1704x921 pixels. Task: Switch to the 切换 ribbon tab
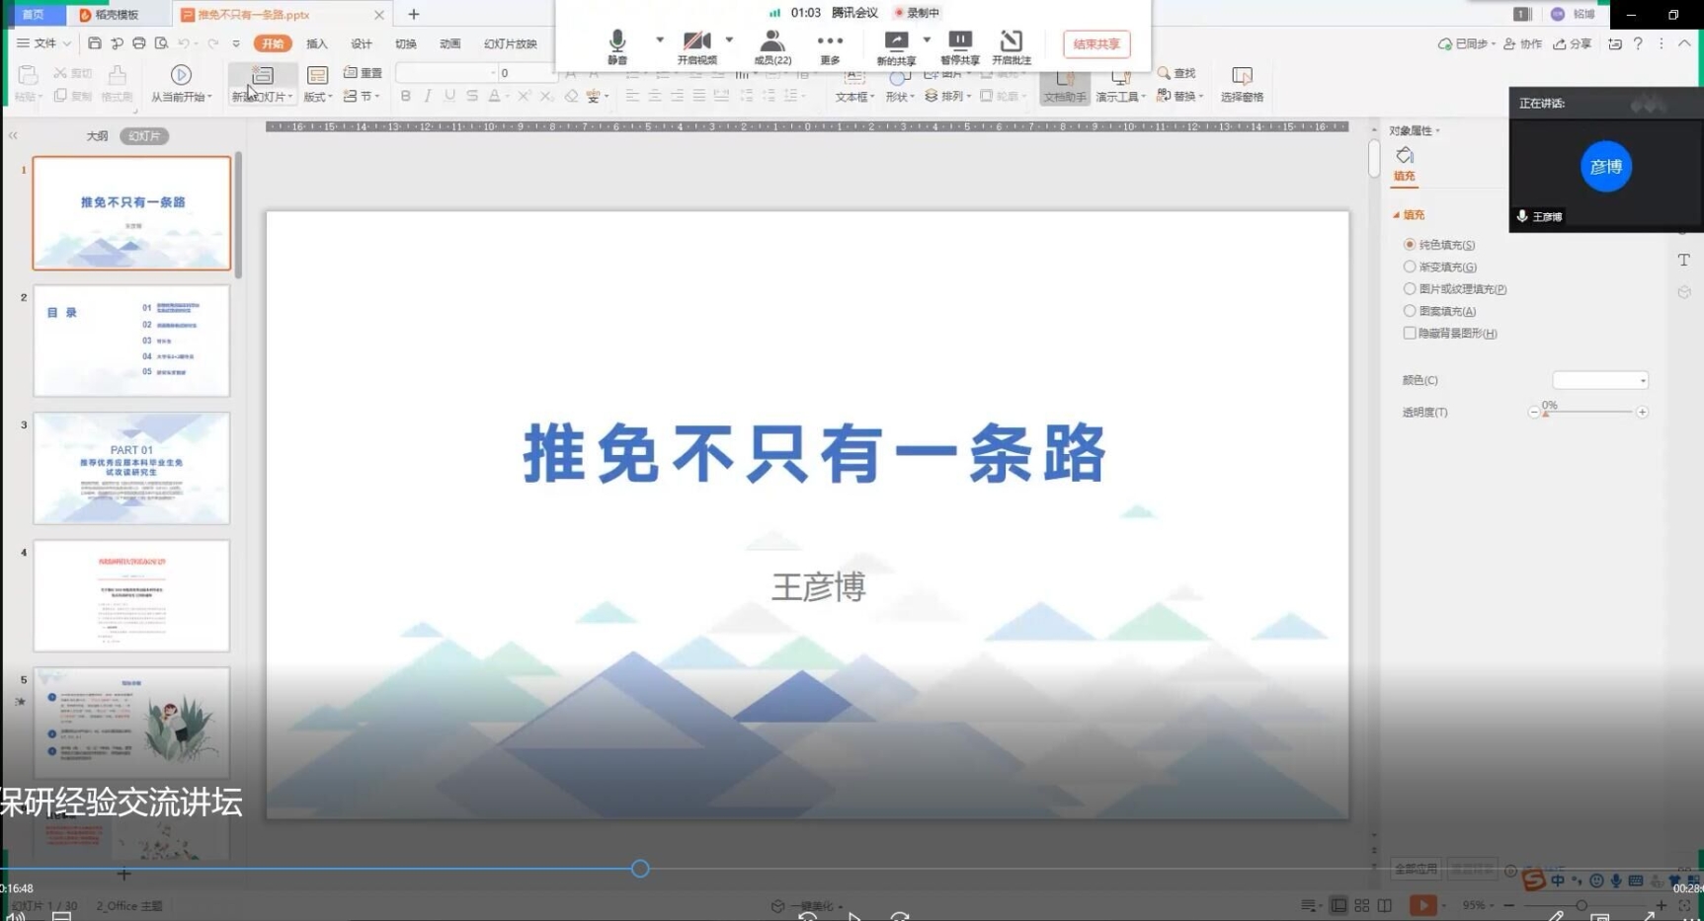[406, 43]
